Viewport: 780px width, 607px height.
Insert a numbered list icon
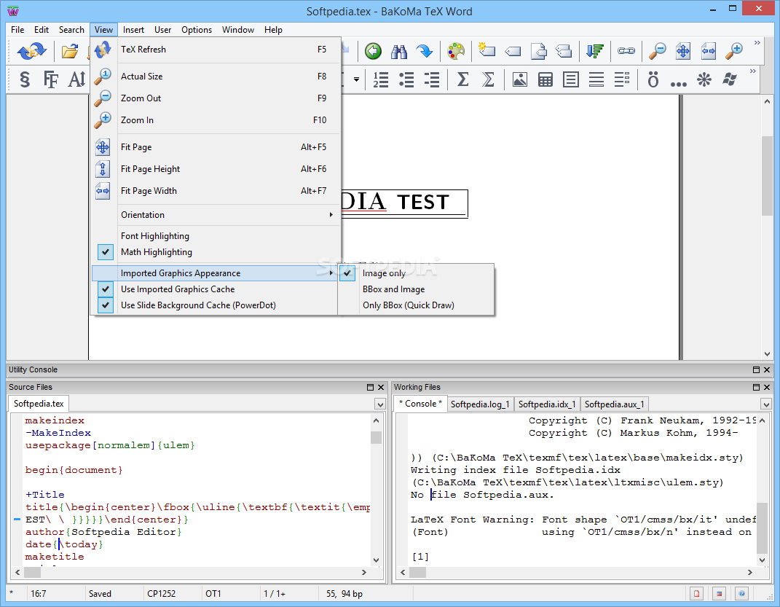pyautogui.click(x=381, y=79)
